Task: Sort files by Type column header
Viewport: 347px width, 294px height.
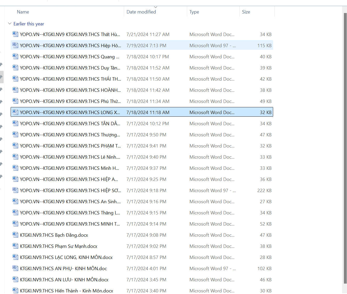Action: [x=194, y=12]
